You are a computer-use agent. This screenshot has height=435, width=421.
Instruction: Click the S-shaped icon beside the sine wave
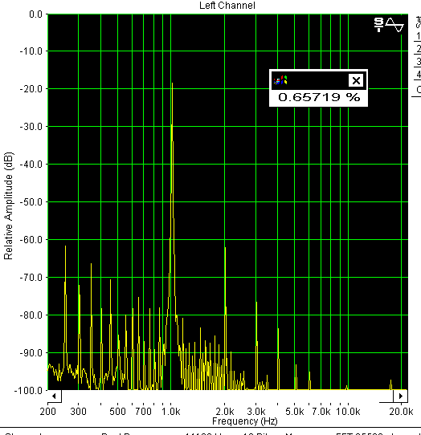coord(378,25)
